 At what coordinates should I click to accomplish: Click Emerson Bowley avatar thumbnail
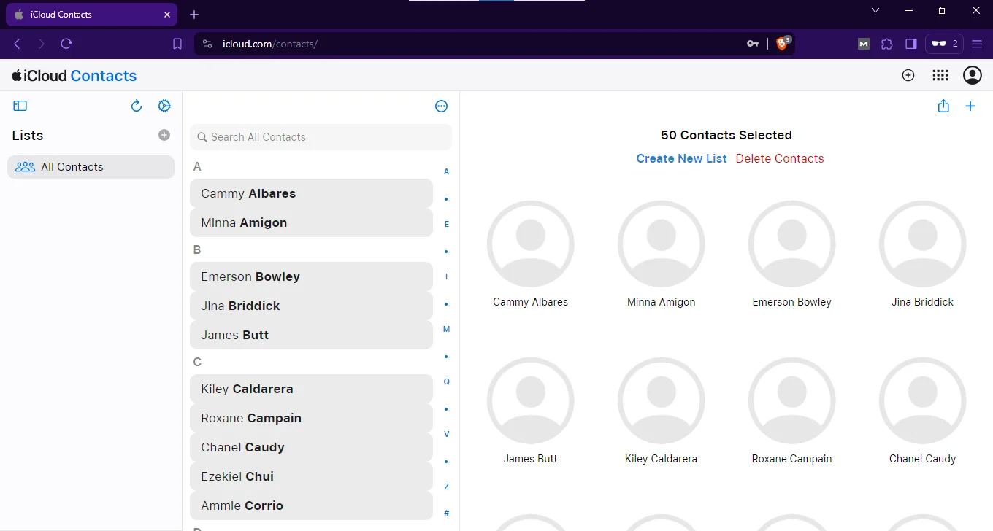coord(792,244)
